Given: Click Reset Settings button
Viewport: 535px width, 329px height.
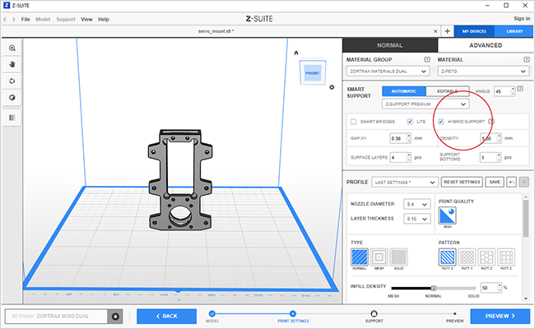Looking at the screenshot, I should click(x=462, y=182).
